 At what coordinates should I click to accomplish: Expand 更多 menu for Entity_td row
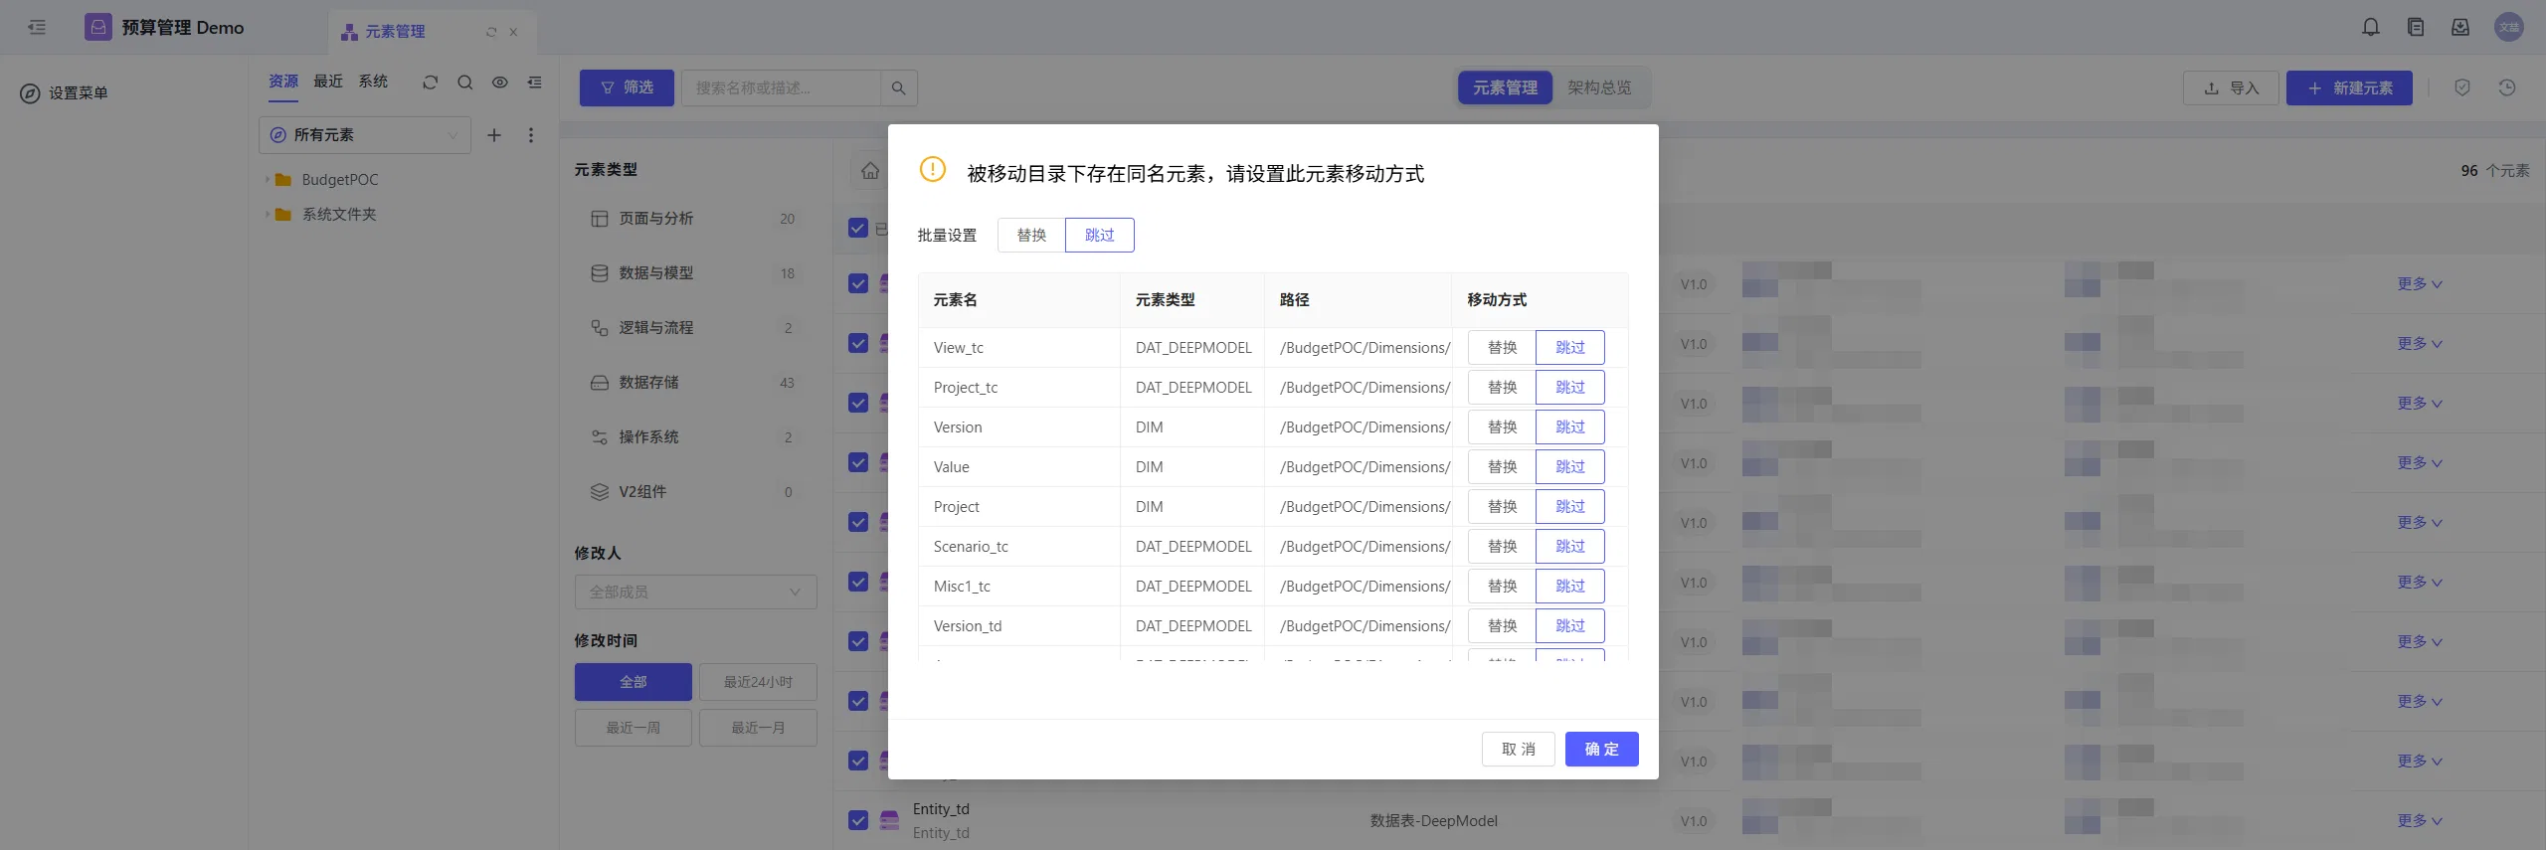click(2419, 821)
